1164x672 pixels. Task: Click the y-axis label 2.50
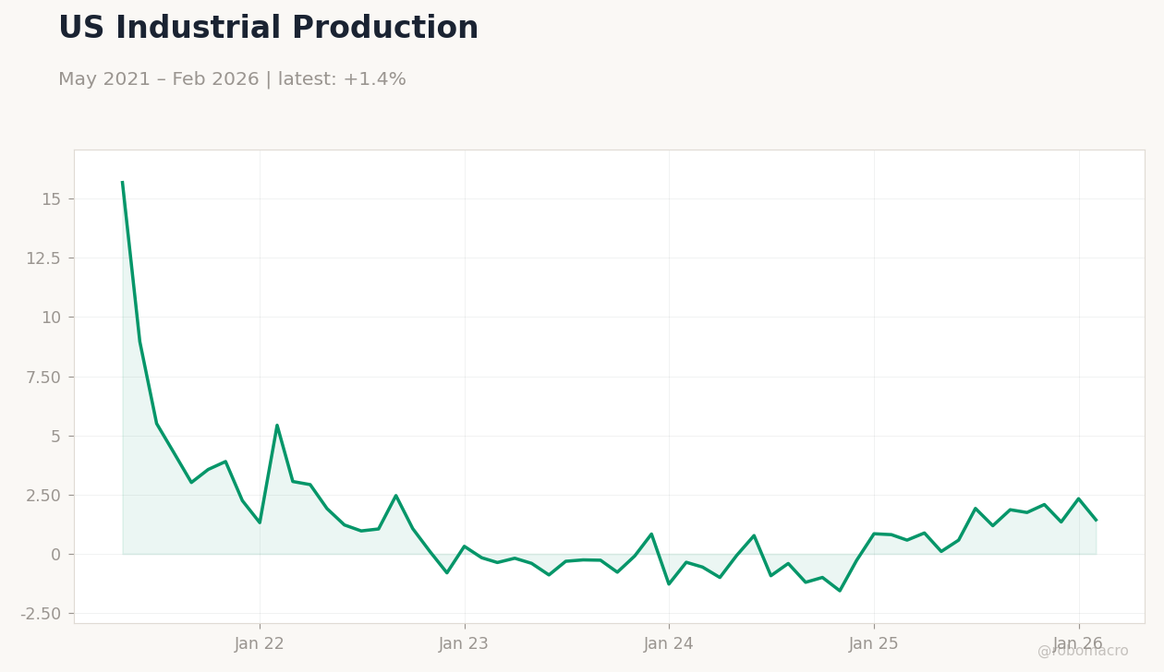42,495
